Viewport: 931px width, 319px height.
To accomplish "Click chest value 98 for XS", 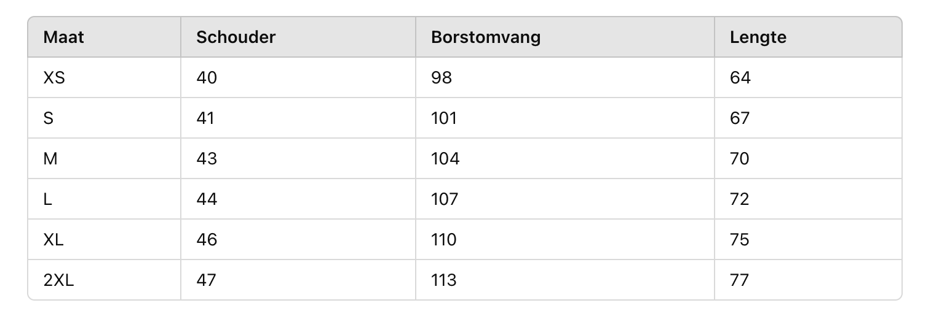I will [x=442, y=78].
